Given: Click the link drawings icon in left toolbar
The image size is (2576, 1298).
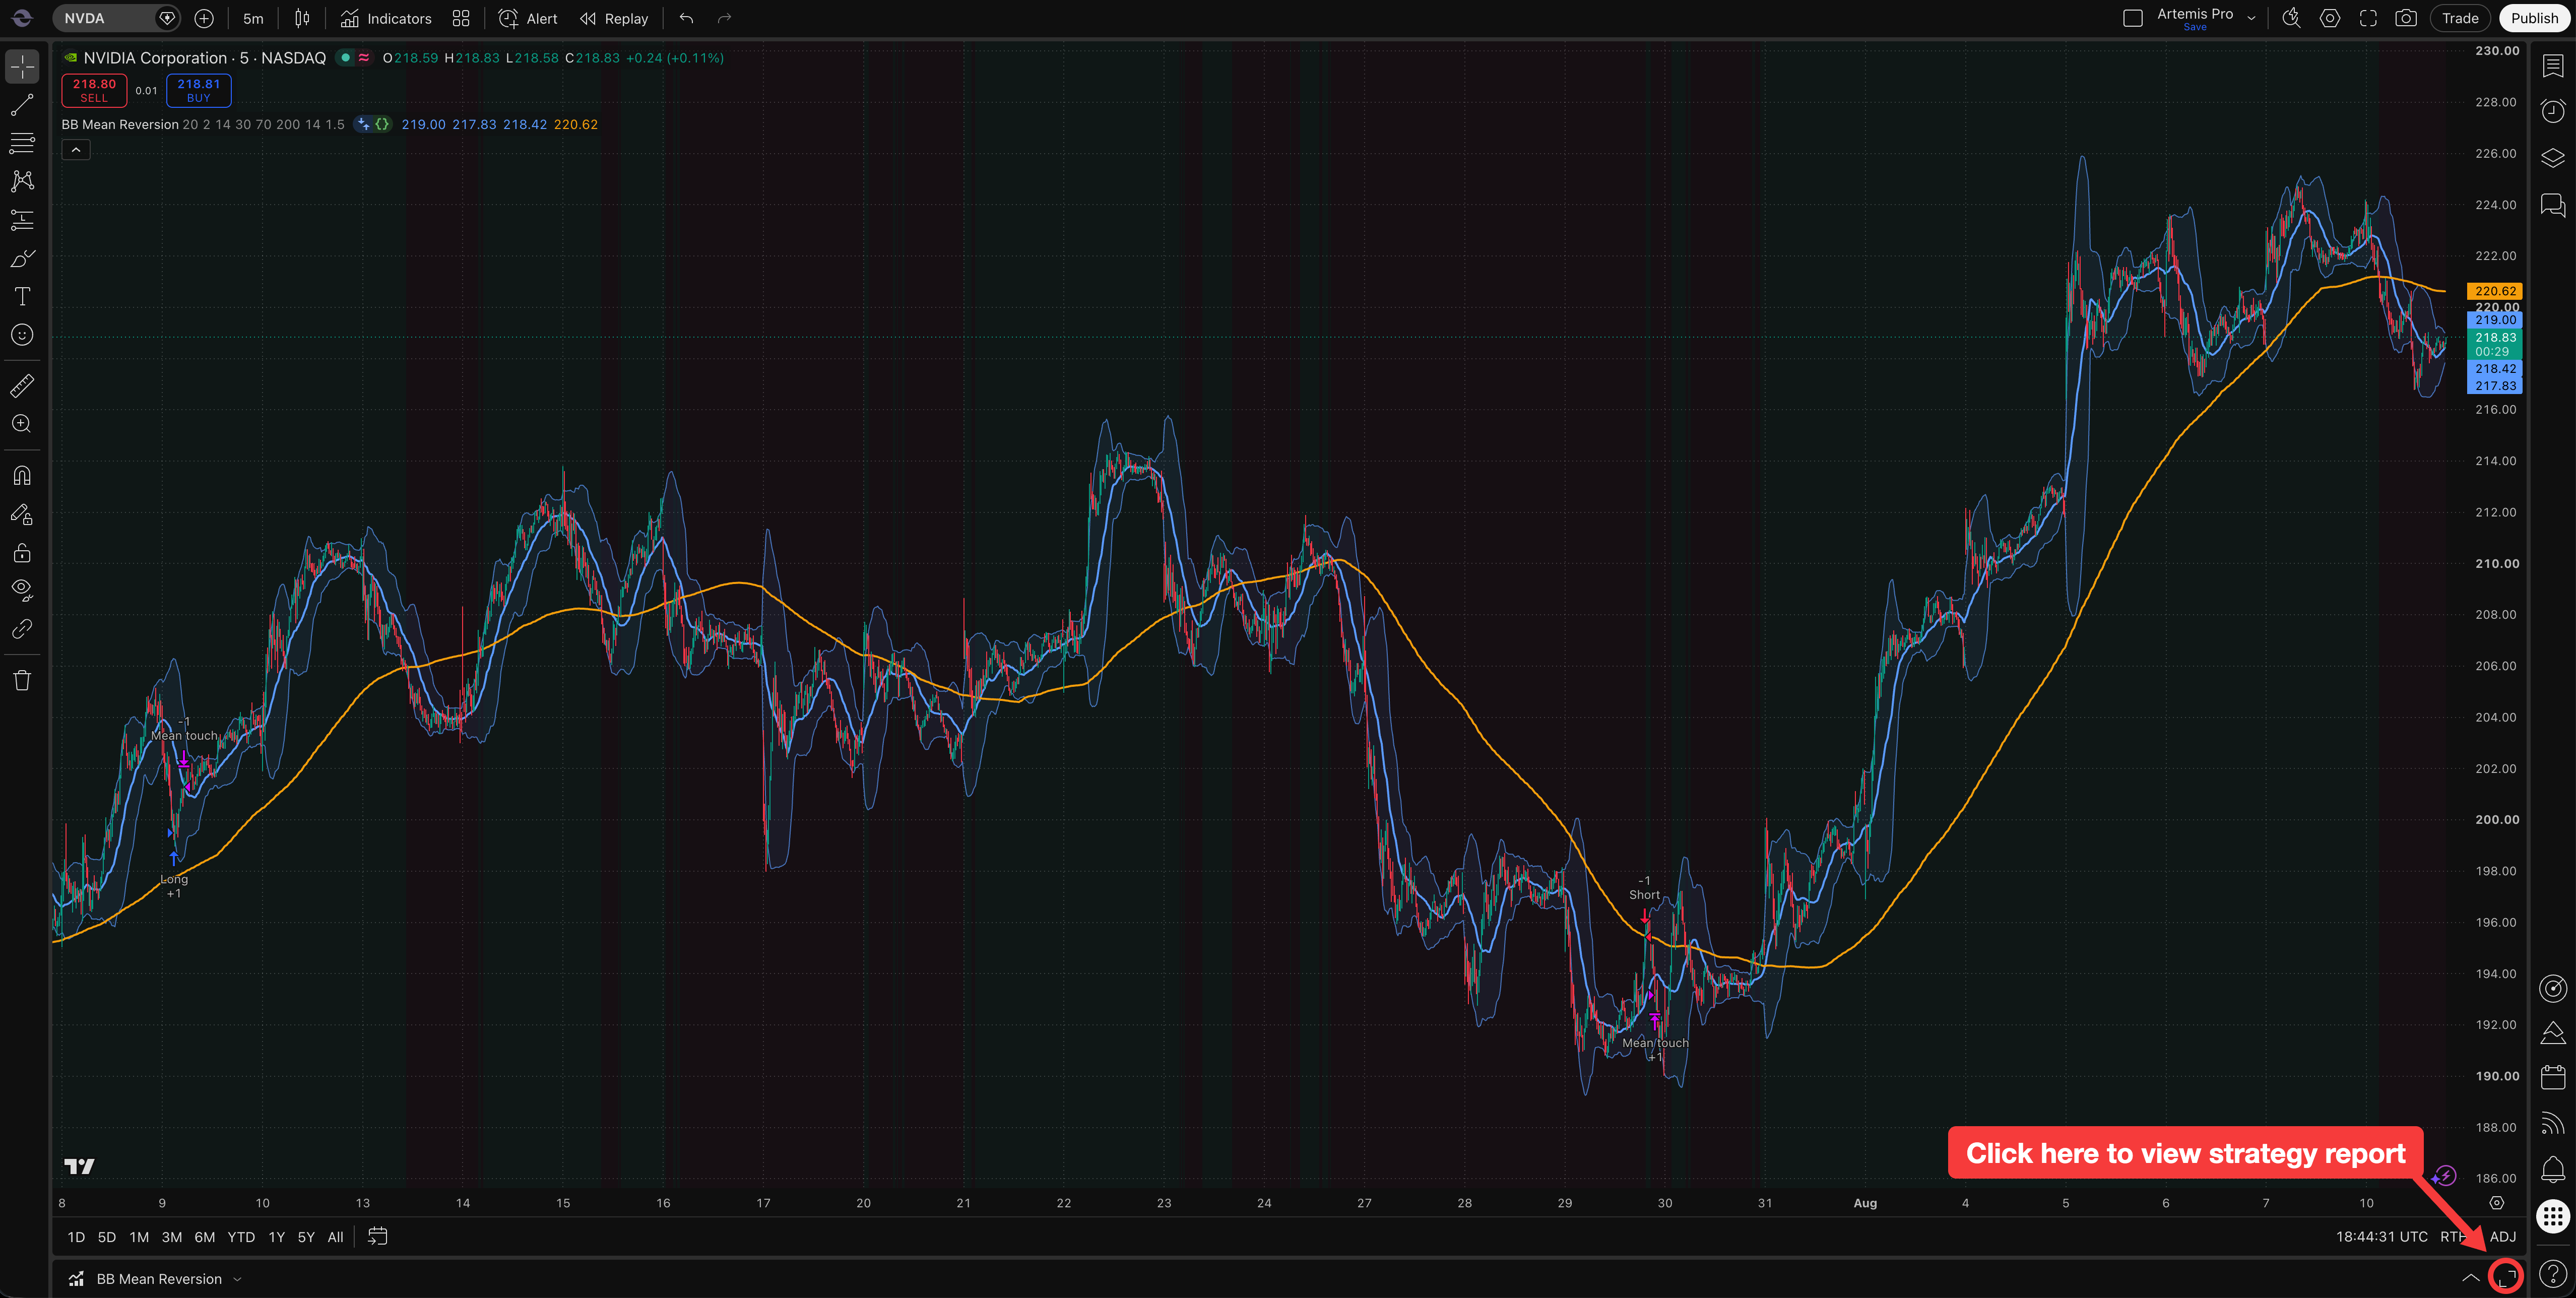Looking at the screenshot, I should click(x=22, y=629).
